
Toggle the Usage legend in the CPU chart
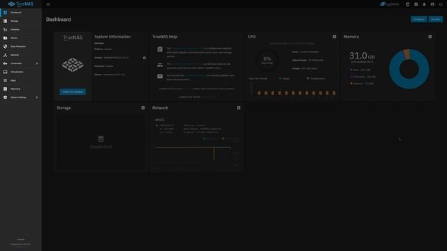pos(284,79)
